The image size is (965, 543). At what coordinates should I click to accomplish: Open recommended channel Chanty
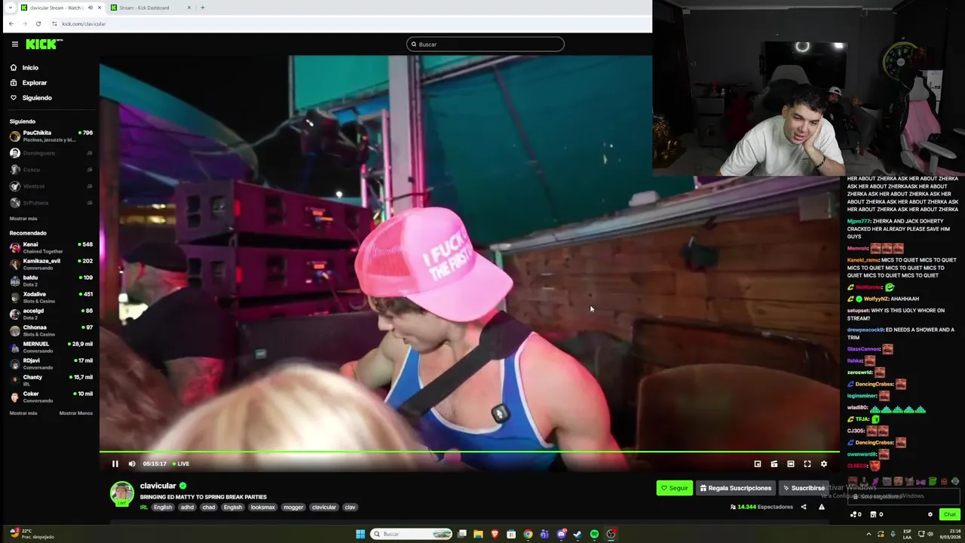[51, 380]
